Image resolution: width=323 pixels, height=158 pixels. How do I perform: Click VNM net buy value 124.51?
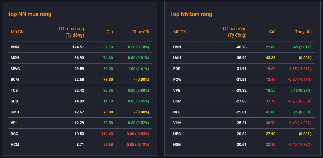(78, 47)
